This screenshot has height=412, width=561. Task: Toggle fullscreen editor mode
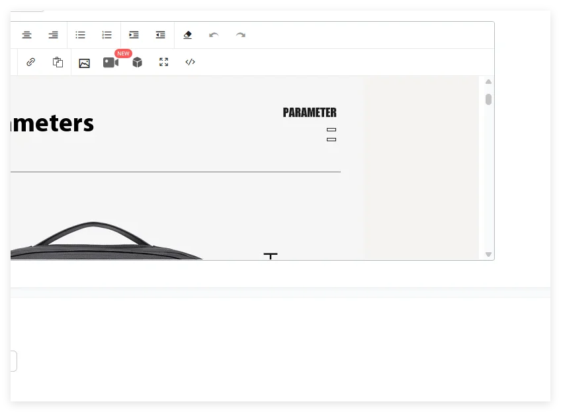tap(163, 62)
